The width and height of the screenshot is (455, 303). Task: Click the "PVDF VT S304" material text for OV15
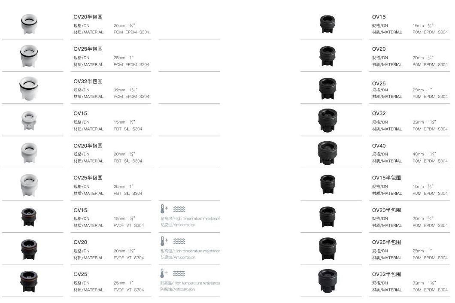pos(129,225)
